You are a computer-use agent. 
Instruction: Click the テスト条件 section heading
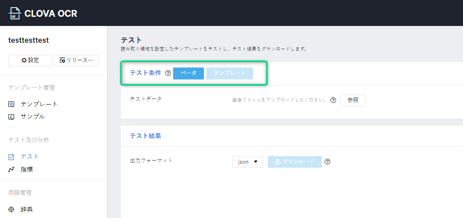click(146, 73)
